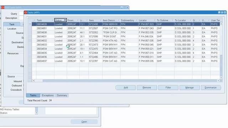Viewport: 228px width, 128px height.
Task: Click the vertical scrollbar down arrow of the table
Action: (221, 78)
